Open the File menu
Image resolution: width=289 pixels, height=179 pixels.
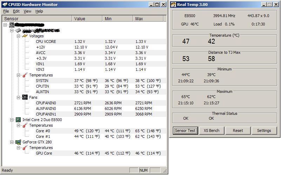6,12
